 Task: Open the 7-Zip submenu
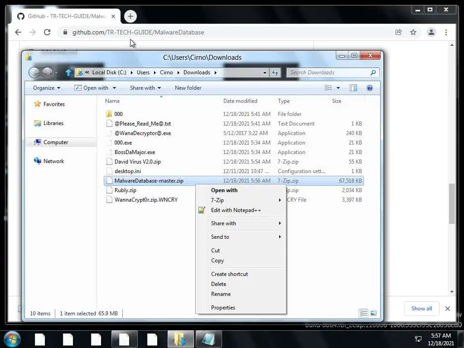241,200
